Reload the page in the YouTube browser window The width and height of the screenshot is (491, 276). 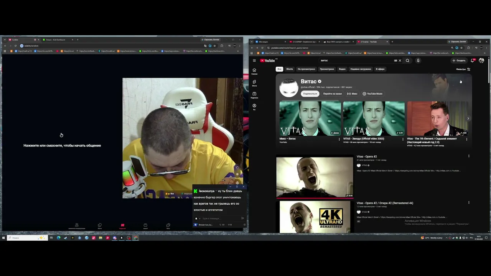tap(262, 48)
